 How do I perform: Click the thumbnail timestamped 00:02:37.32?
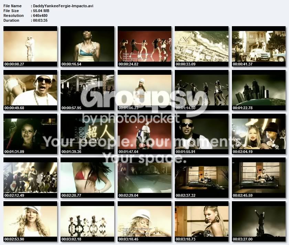[x=202, y=177]
